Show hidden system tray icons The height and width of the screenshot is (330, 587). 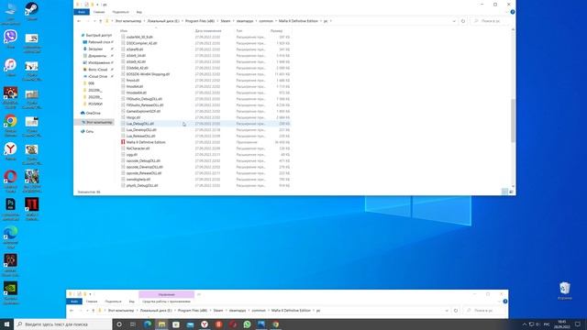click(x=525, y=324)
